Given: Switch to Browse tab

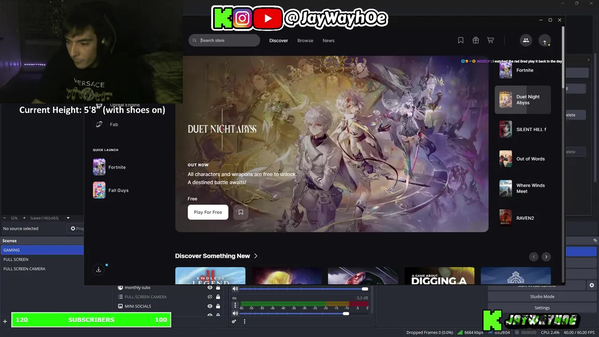Looking at the screenshot, I should (305, 40).
